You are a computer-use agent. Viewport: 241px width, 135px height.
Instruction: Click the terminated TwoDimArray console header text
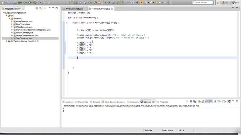pyautogui.click(x=131, y=106)
